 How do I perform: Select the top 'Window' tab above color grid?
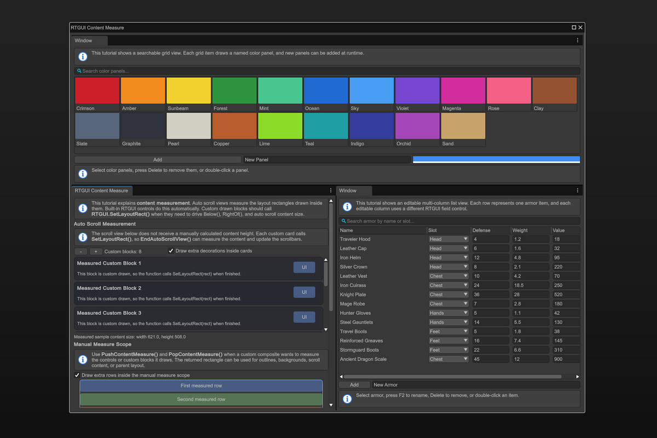click(90, 41)
